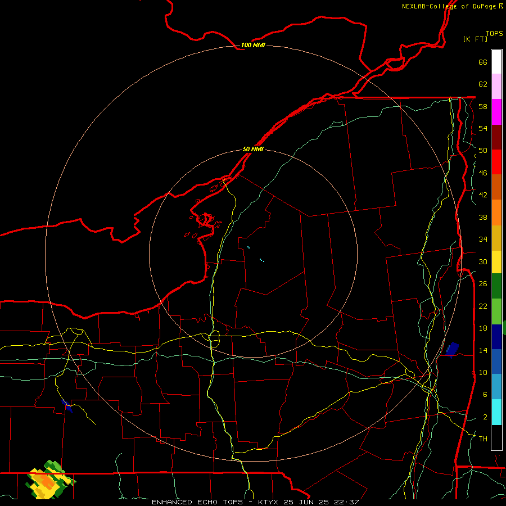Click the orange core of the storm cell
The height and width of the screenshot is (506, 506).
[46, 481]
